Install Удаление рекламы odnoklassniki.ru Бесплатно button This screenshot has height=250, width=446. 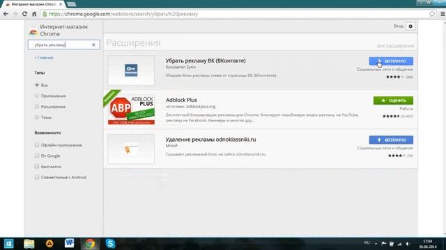point(391,140)
